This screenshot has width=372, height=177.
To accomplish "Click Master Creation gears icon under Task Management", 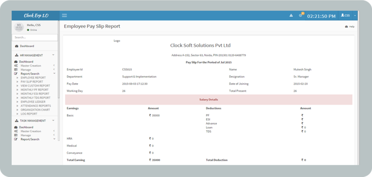I will pyautogui.click(x=16, y=131).
